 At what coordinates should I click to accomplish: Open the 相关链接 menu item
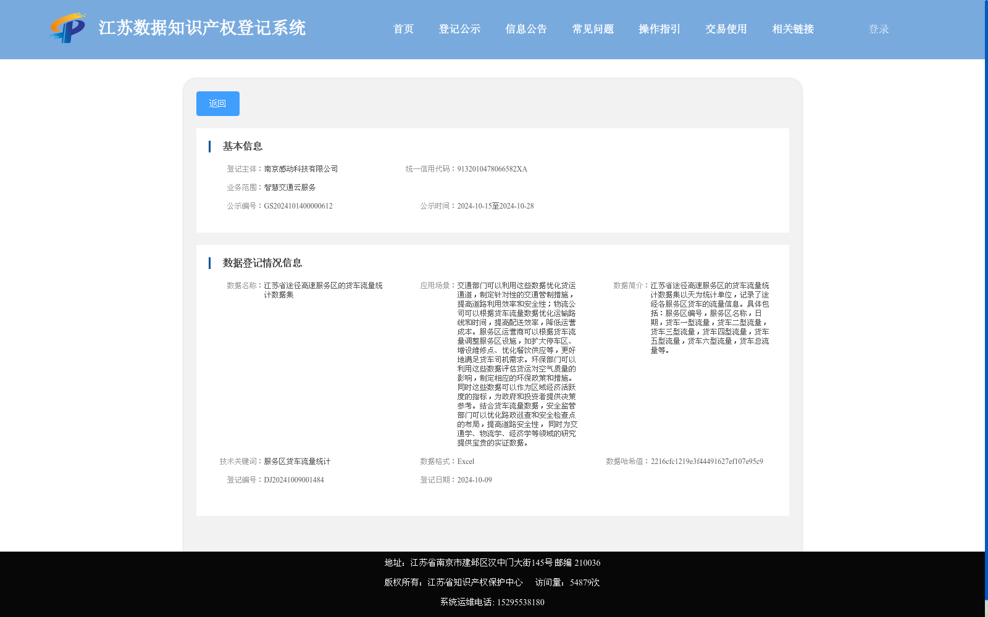793,29
